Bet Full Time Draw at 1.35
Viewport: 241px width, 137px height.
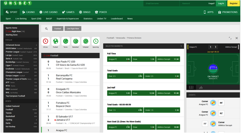coord(144,59)
